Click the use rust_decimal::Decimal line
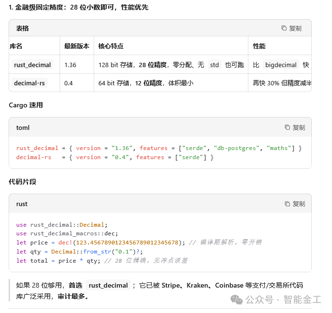This screenshot has width=332, height=313. [x=62, y=225]
